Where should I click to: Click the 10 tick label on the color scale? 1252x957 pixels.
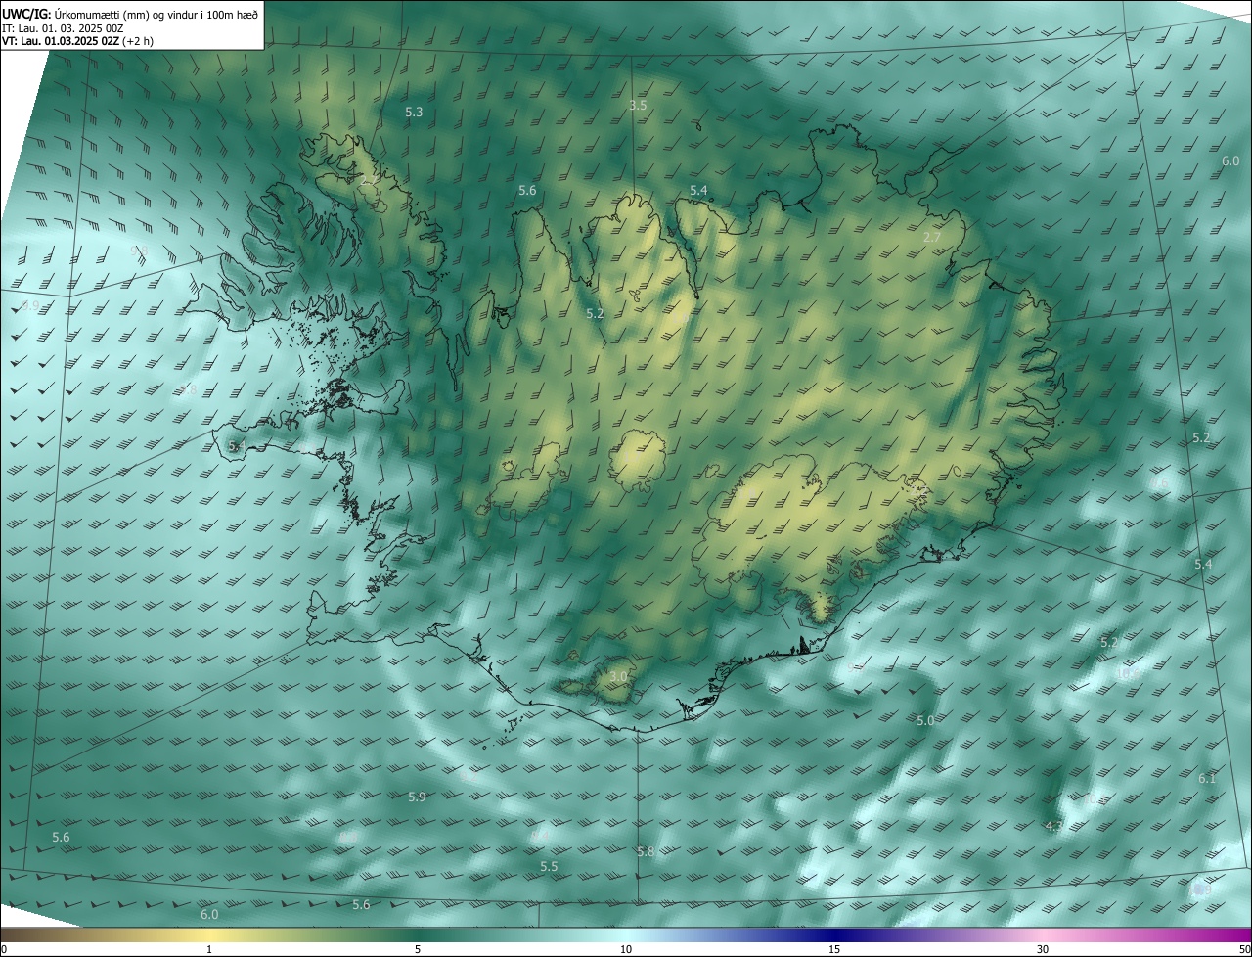pos(626,949)
